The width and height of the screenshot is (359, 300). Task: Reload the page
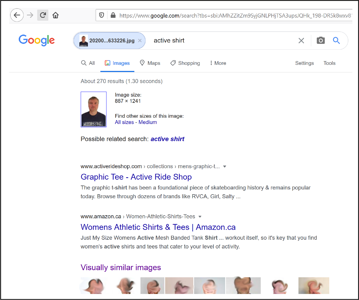[x=43, y=15]
